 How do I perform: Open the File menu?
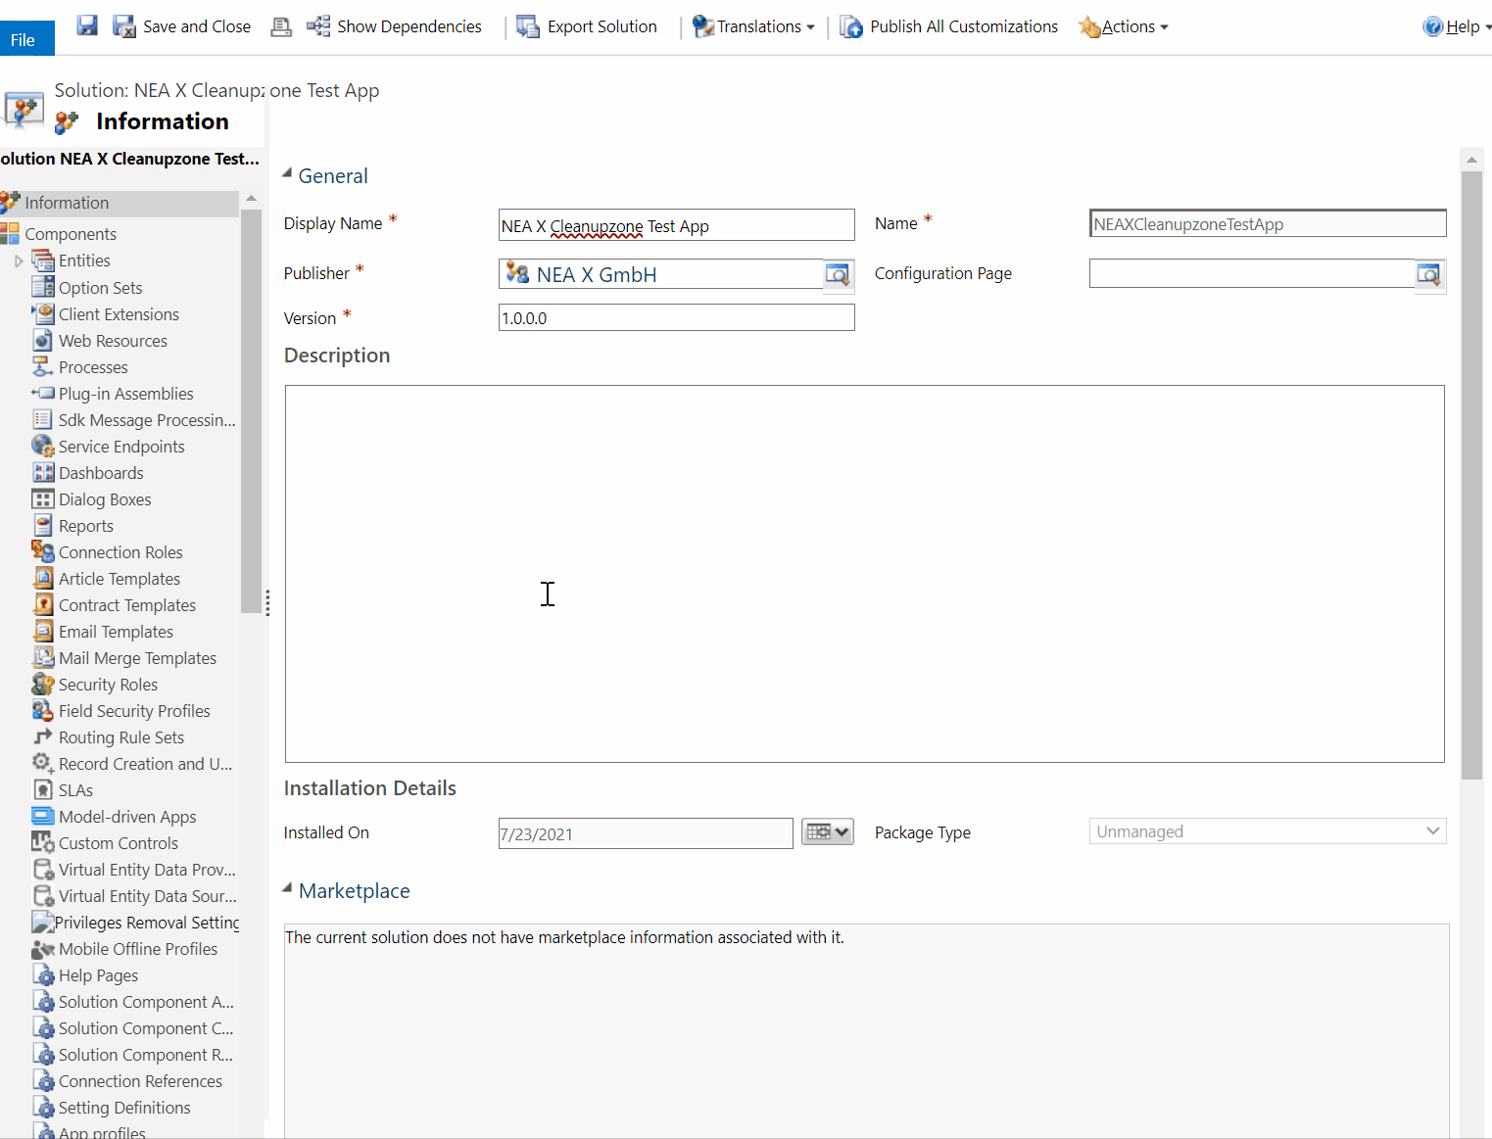pos(24,39)
